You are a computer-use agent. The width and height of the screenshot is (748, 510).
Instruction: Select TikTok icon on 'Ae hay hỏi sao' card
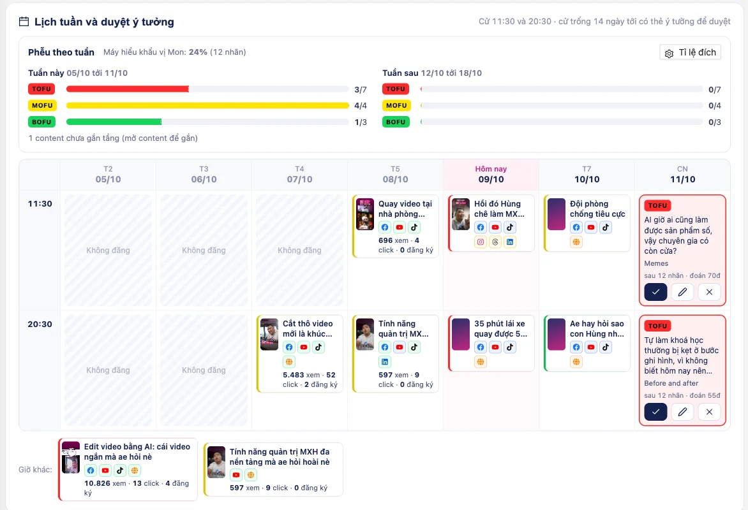[x=606, y=347]
